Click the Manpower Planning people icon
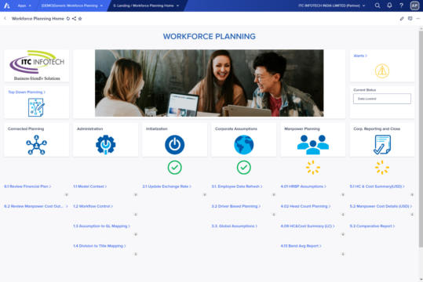The image size is (423, 282). pyautogui.click(x=313, y=145)
